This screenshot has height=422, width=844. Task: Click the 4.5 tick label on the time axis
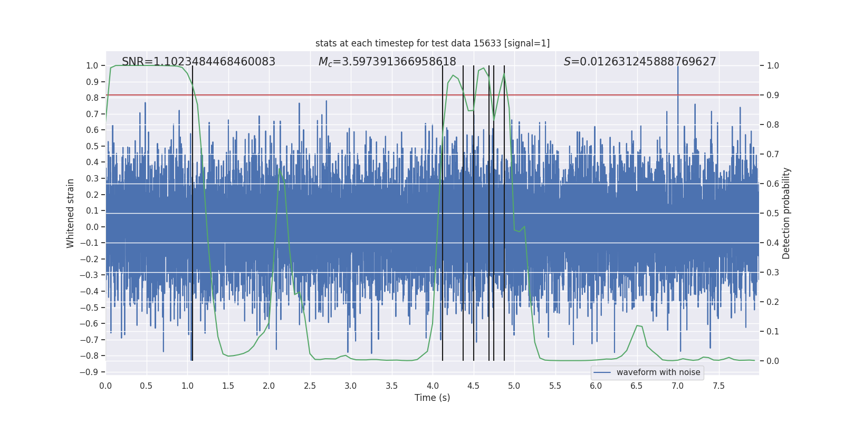473,386
